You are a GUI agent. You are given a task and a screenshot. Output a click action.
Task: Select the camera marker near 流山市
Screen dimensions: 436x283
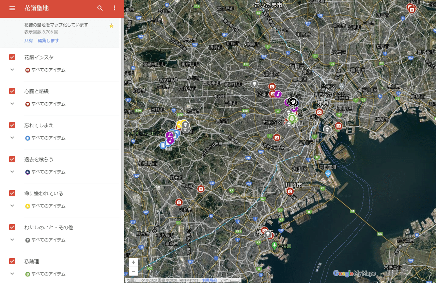pos(412,10)
